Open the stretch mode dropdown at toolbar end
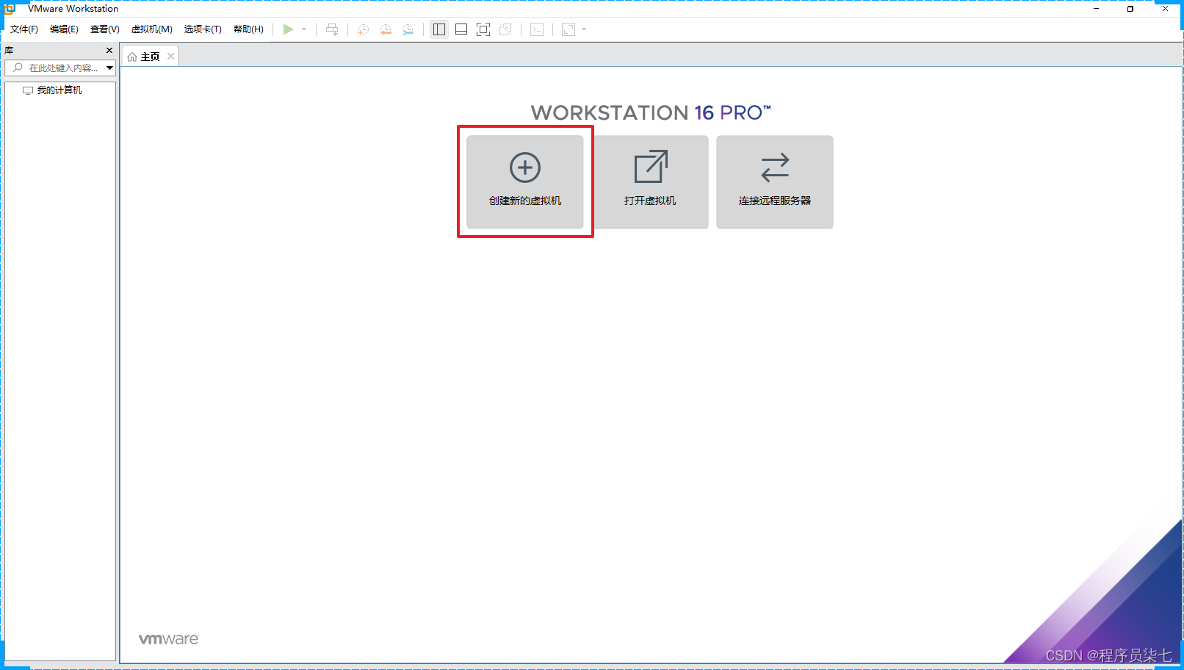1184x670 pixels. pyautogui.click(x=583, y=29)
